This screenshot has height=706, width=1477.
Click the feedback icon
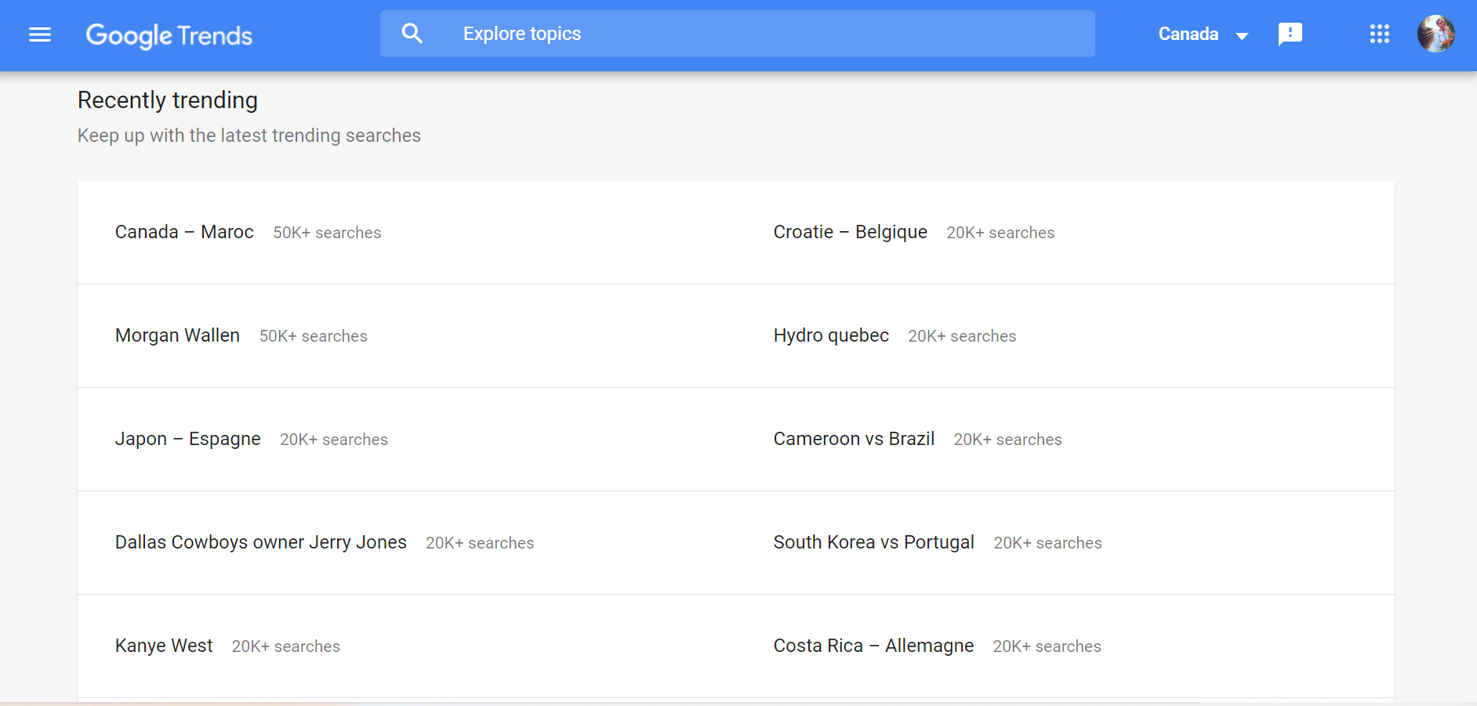1290,34
